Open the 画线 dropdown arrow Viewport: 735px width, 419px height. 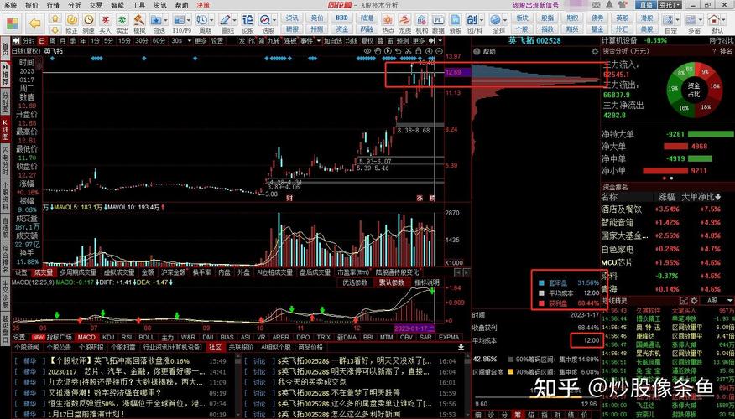[234, 20]
